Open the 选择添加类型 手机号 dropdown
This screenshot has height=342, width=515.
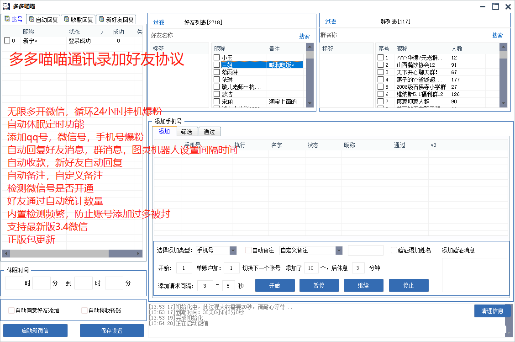(233, 251)
